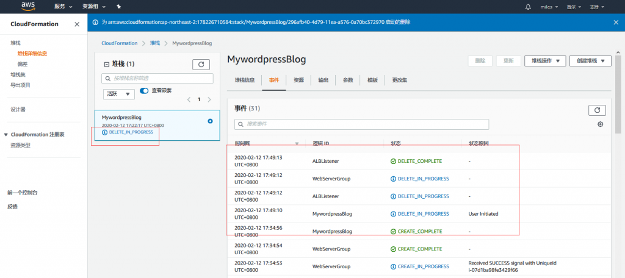The width and height of the screenshot is (625, 278).
Task: Open the Create stack dropdown
Action: [590, 61]
